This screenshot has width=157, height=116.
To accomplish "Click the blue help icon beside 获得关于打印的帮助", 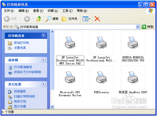I will [10, 73].
